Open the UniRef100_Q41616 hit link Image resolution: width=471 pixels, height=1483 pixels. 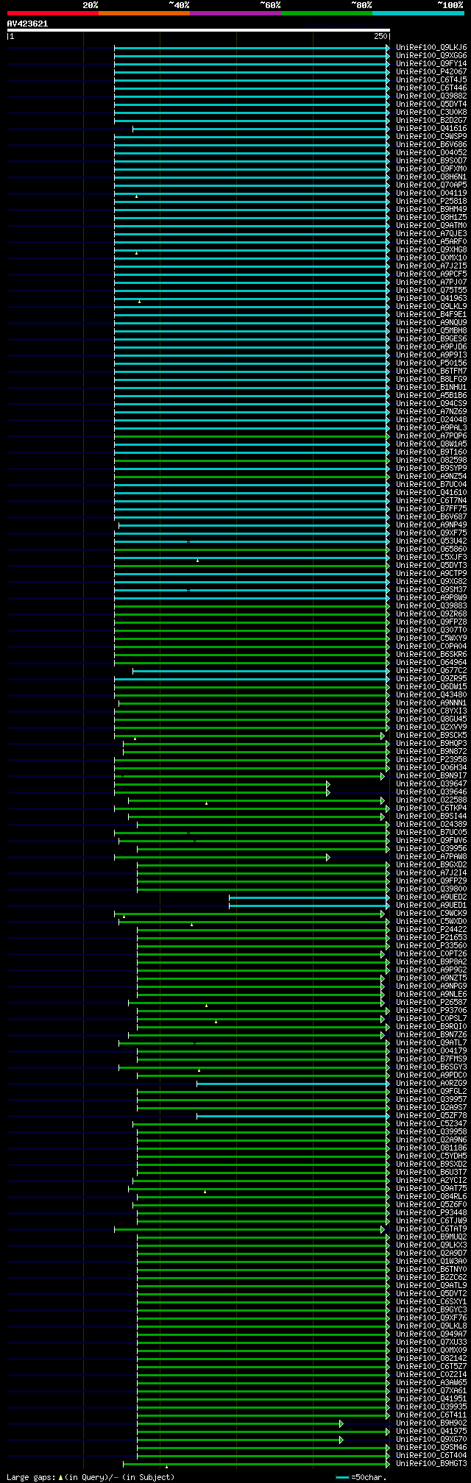pyautogui.click(x=431, y=128)
